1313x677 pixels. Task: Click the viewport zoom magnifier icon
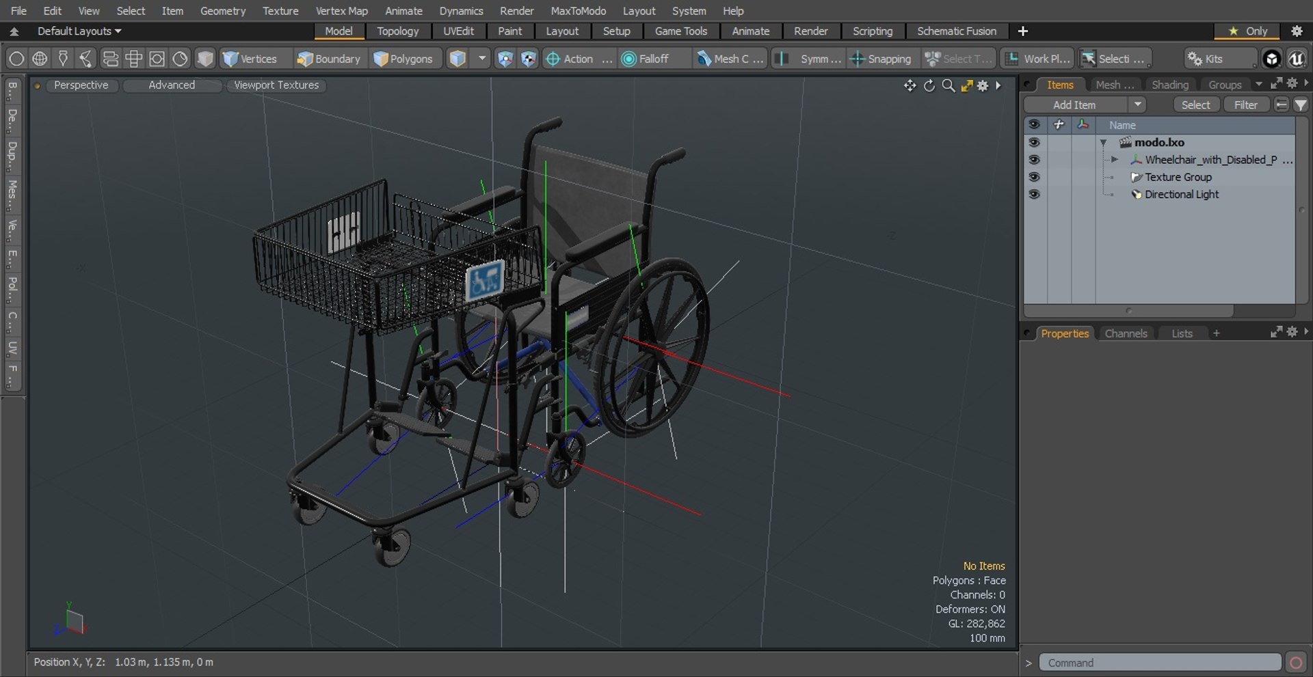coord(948,85)
